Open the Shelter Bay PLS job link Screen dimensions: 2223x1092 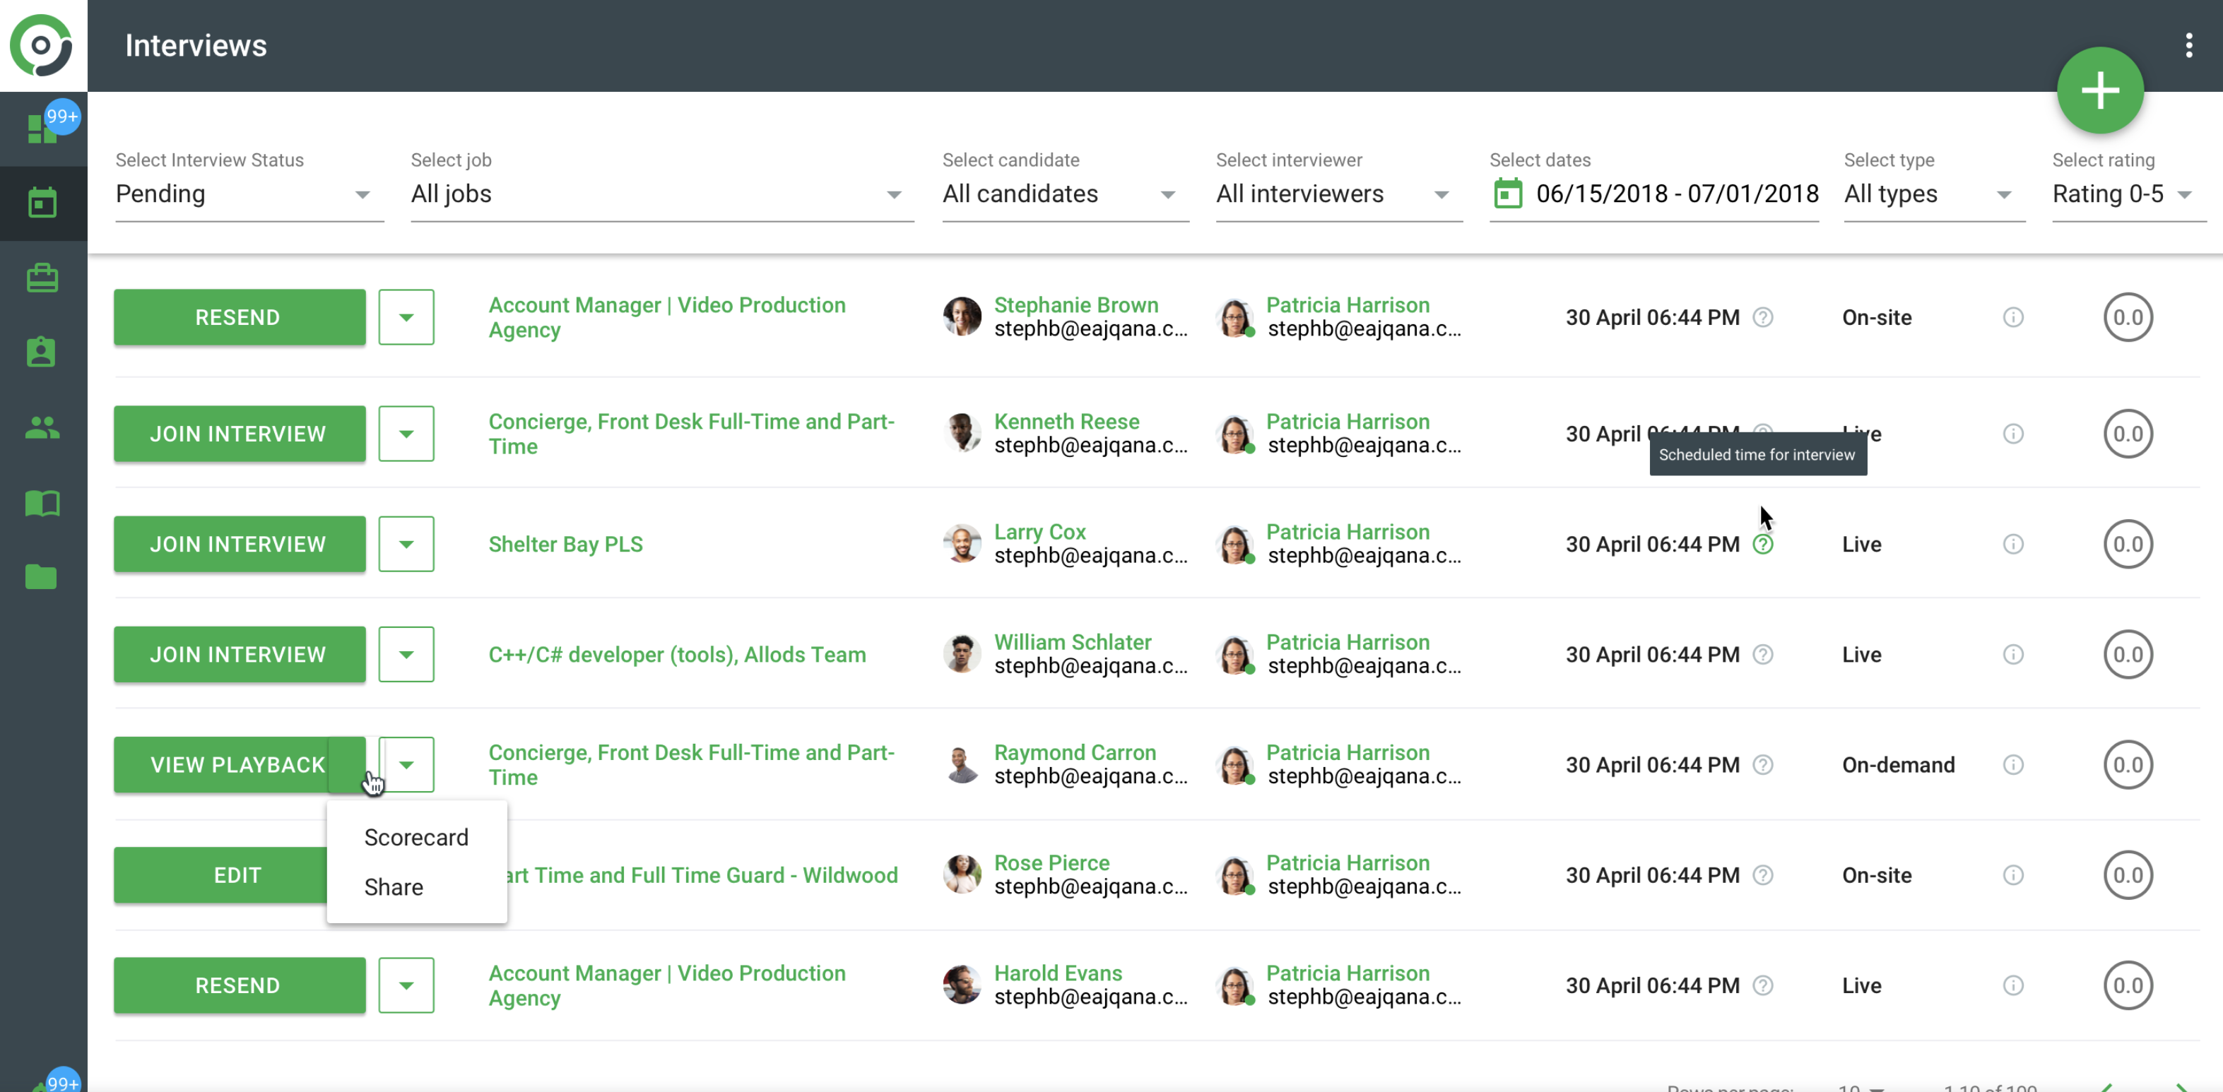point(565,545)
